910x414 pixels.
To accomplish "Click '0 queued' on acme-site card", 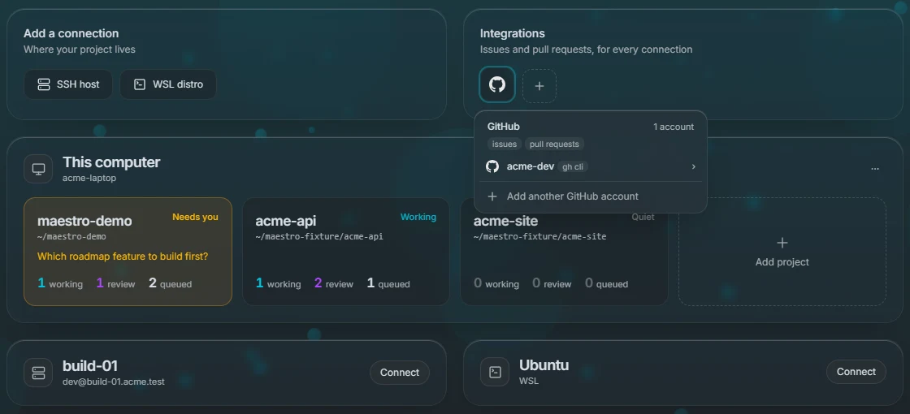I will tap(606, 283).
